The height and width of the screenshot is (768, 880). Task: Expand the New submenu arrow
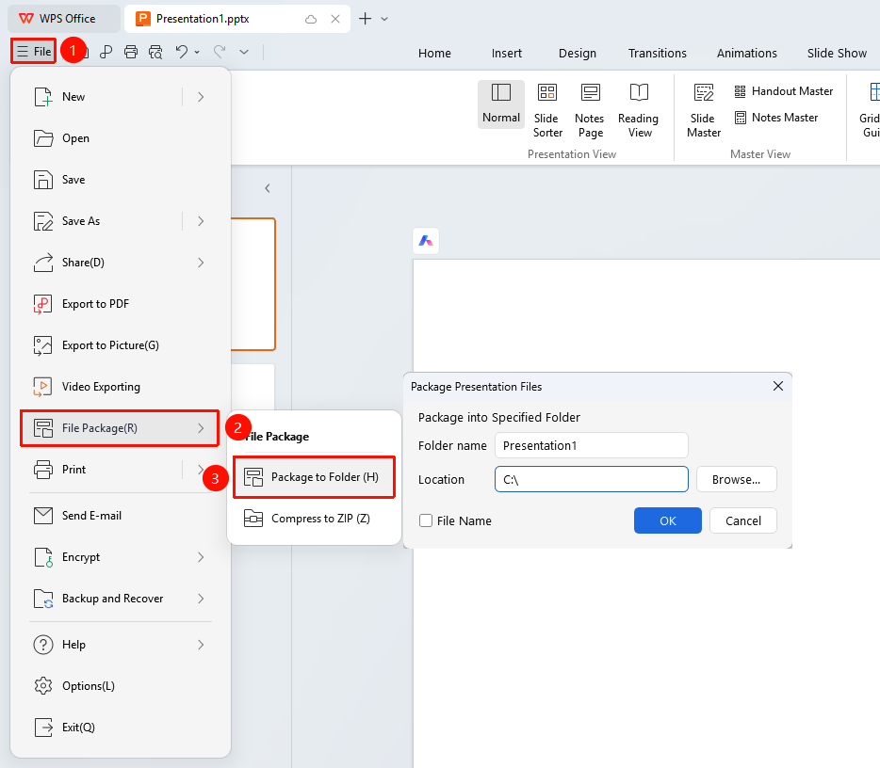pyautogui.click(x=201, y=97)
